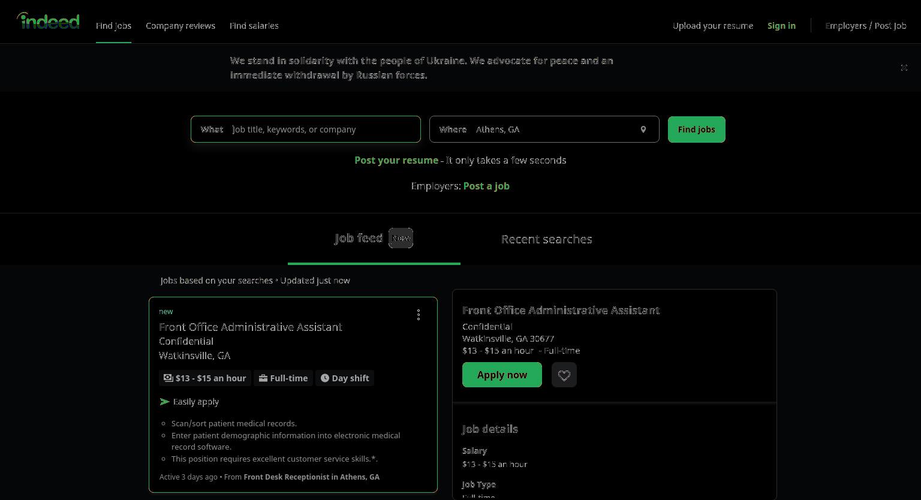Screen dimensions: 921x500
Task: Click the Full-time tag on job card
Action: [284, 378]
